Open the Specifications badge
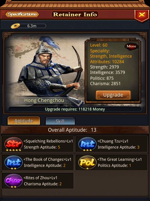150x201 pixels. pyautogui.click(x=22, y=14)
